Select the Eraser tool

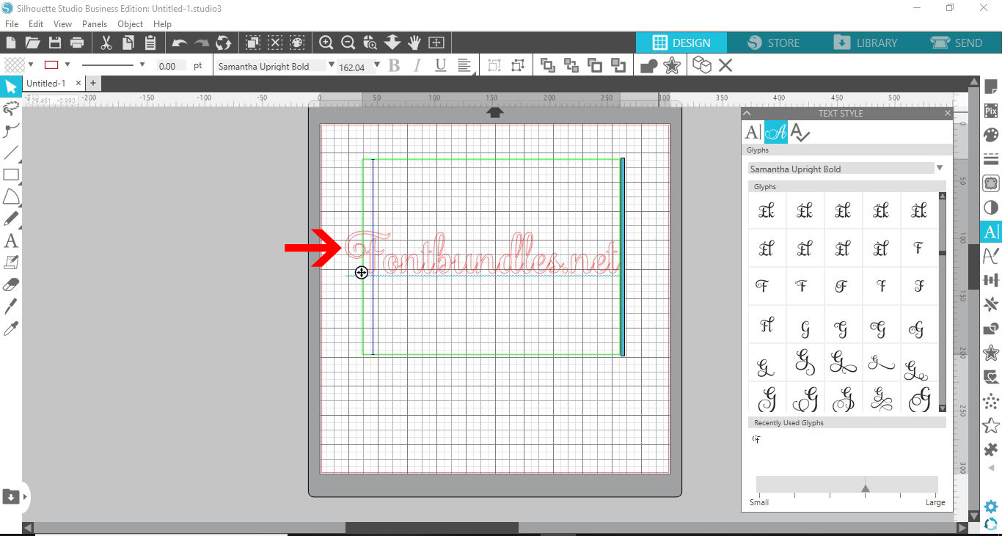click(x=11, y=284)
